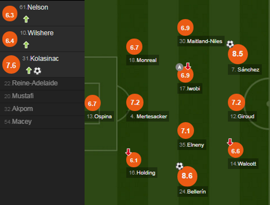The image size is (270, 205).
Task: Click Iwobi's red substituted-off arrow
Action: coord(188,66)
